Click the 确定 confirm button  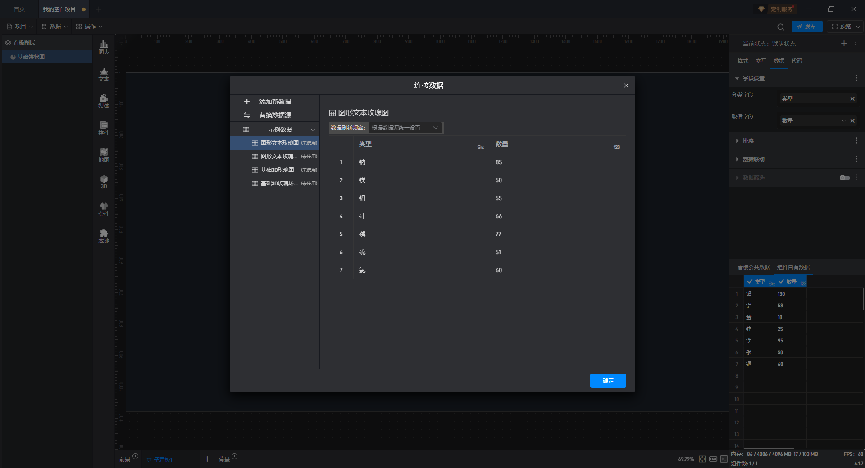(x=608, y=381)
